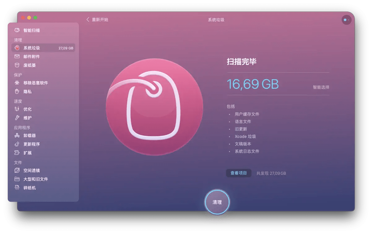Click the 系统垃圾 red trash icon
The image size is (372, 234).
pos(17,48)
